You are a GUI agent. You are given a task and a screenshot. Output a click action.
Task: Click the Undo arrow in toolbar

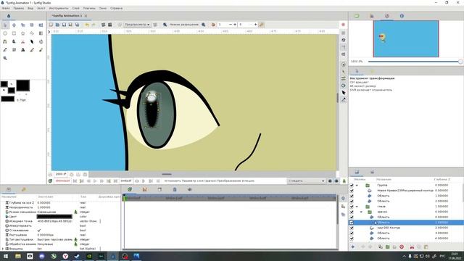pyautogui.click(x=87, y=25)
